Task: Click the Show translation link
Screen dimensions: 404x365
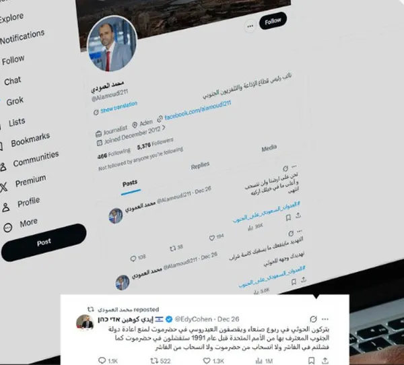Action: pos(119,106)
